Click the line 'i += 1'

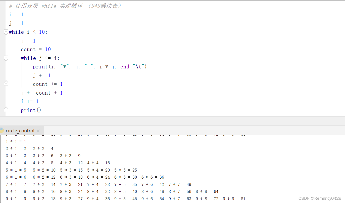click(30, 101)
